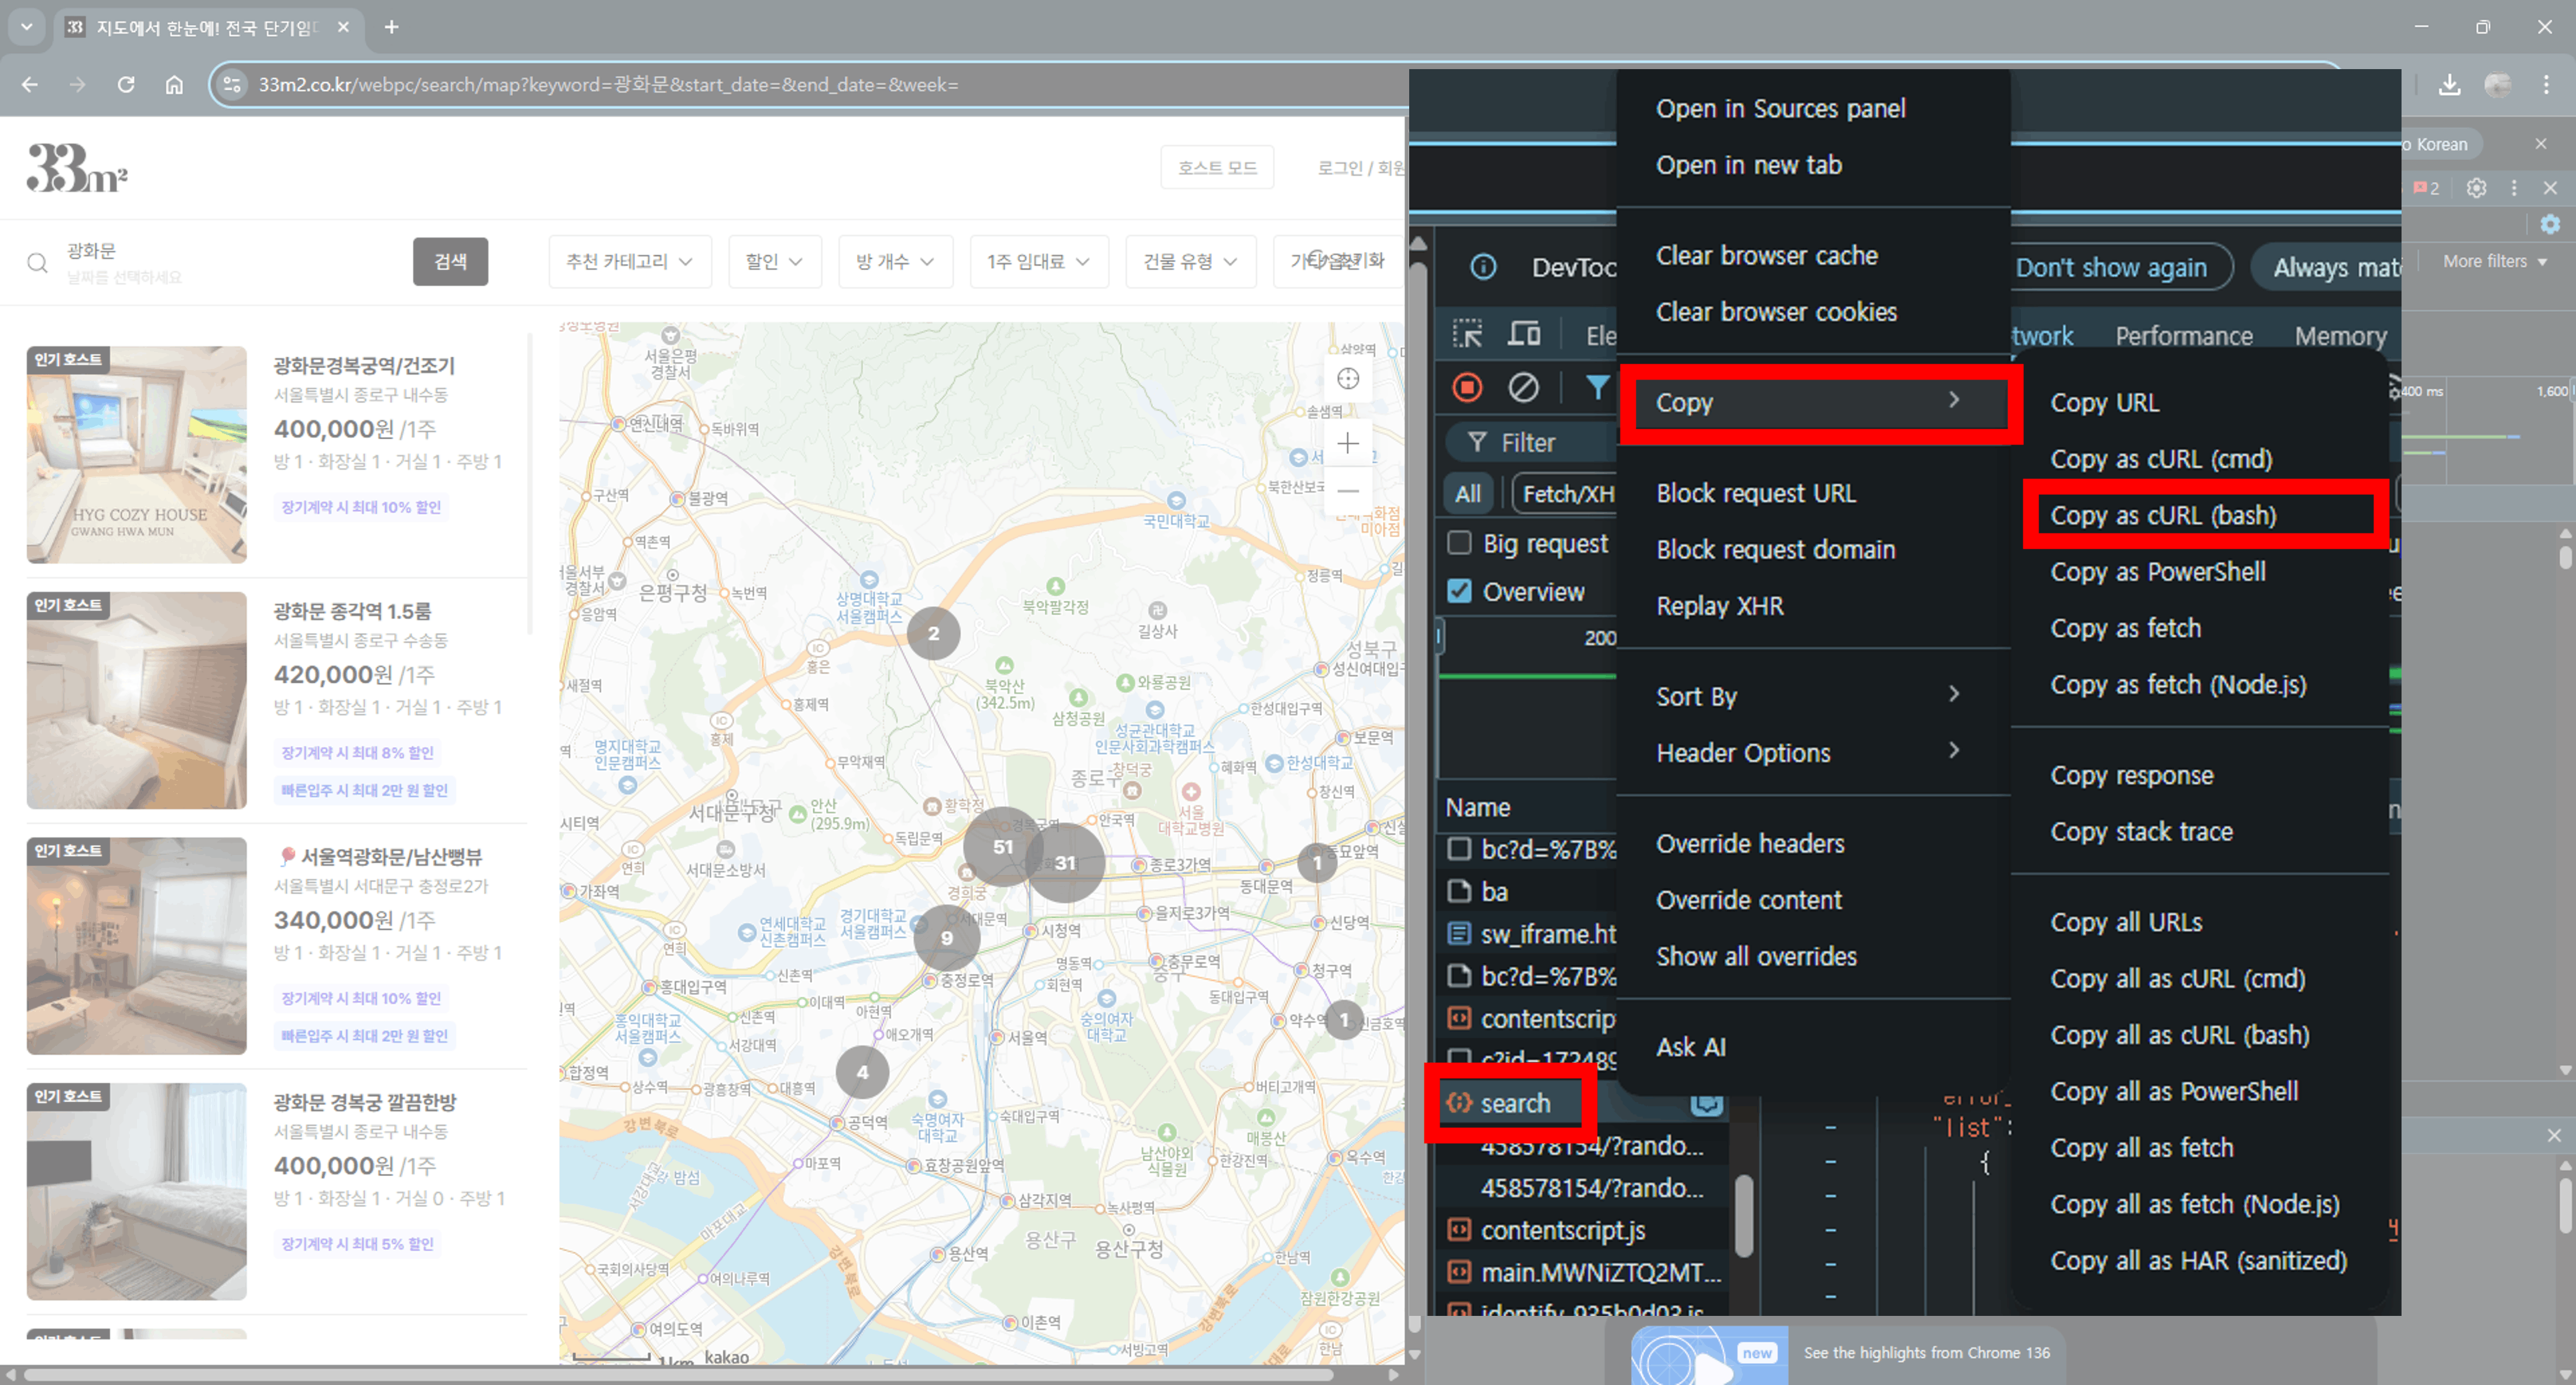Click the DevTools record network log icon

(x=1467, y=387)
